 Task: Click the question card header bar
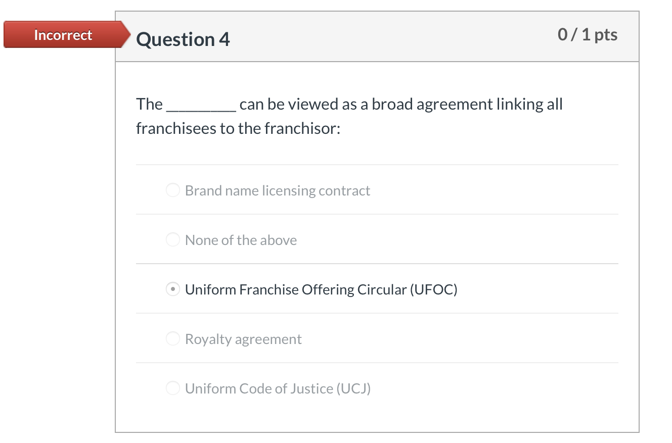(x=377, y=36)
